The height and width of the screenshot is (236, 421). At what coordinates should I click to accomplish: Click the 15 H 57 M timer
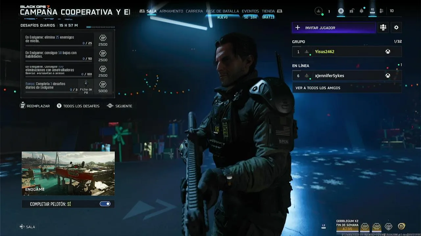coord(68,25)
